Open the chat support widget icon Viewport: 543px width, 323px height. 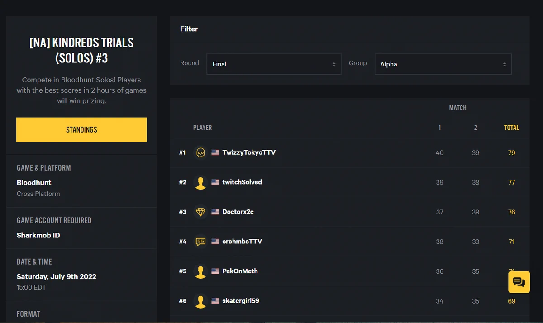[x=519, y=282]
